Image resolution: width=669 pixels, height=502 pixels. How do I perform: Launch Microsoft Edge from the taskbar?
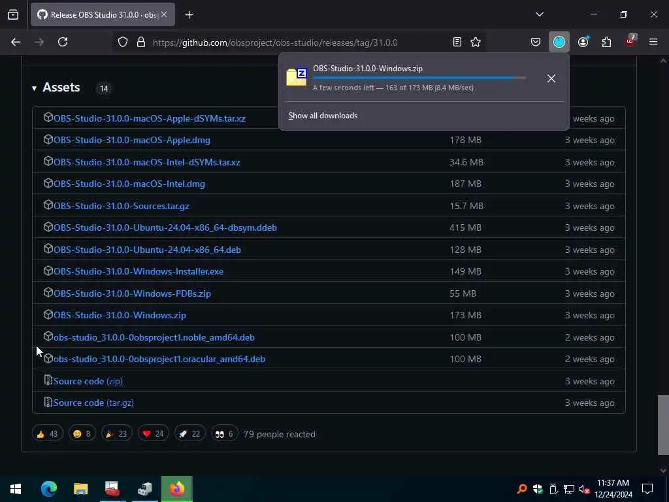tap(48, 489)
